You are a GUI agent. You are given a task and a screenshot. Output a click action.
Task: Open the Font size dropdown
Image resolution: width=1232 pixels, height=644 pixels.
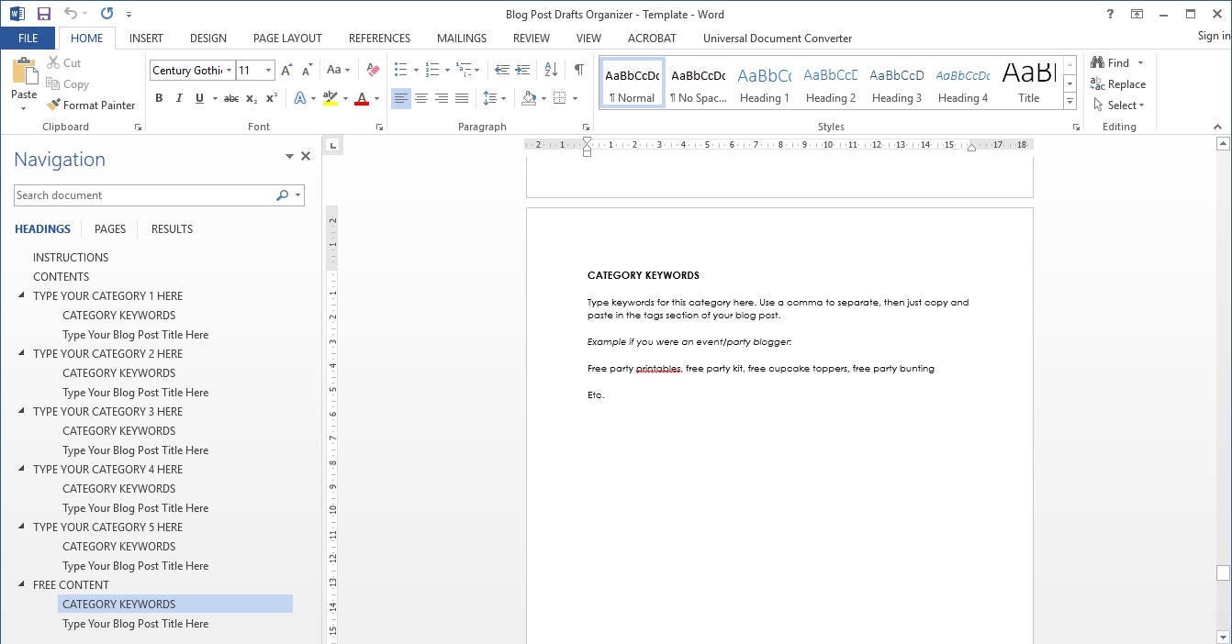[267, 70]
